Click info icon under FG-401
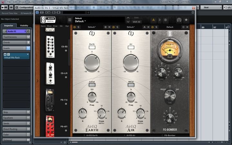This screenshot has width=232, height=145. (x=66, y=130)
